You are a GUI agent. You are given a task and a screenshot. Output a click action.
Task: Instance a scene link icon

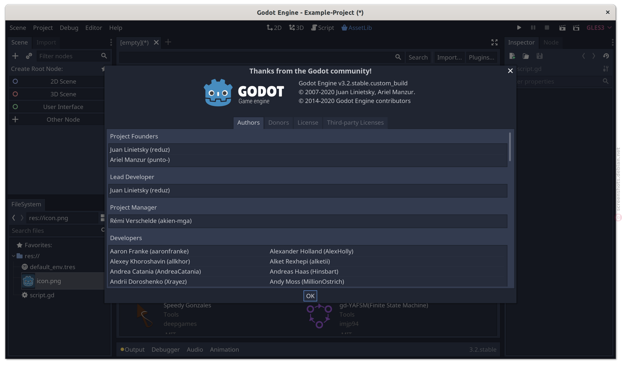[29, 56]
